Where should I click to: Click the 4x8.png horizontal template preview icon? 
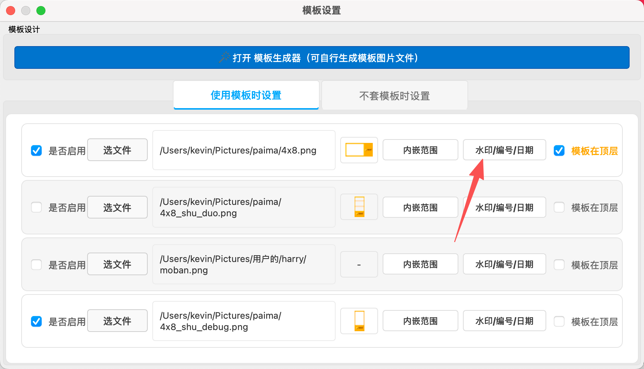(x=359, y=150)
